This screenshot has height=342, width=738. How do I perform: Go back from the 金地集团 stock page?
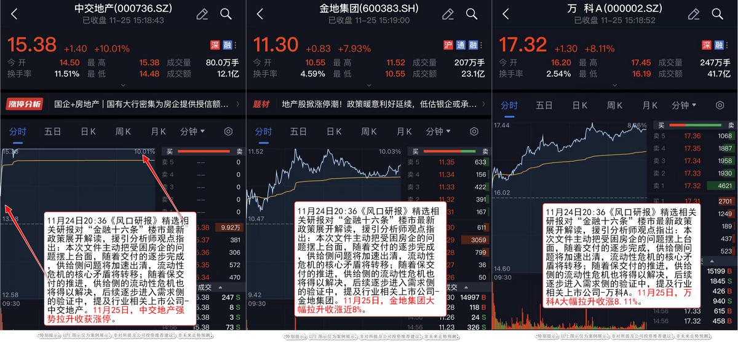point(260,14)
